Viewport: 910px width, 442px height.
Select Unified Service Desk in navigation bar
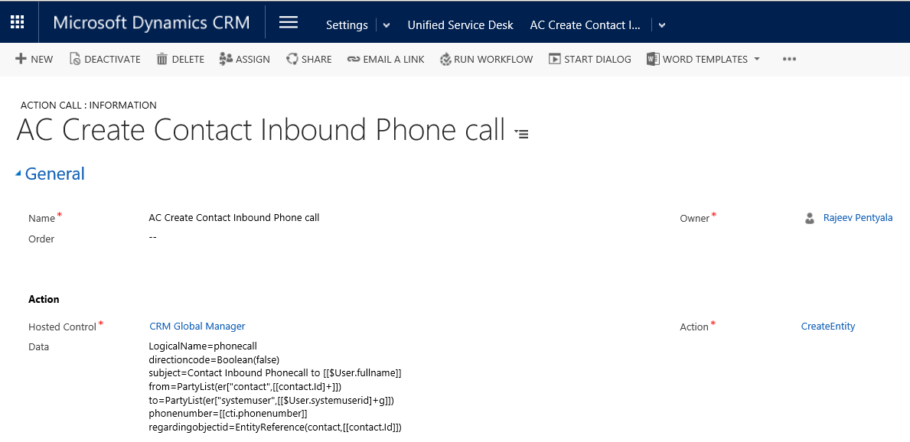(x=460, y=25)
